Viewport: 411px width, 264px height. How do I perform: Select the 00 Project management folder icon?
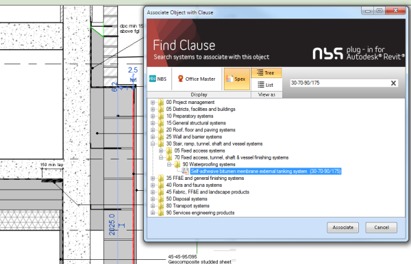[x=161, y=102]
